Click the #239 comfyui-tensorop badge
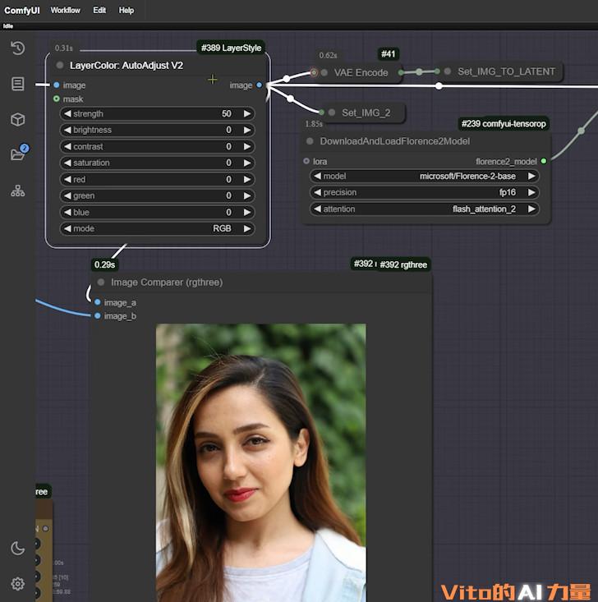This screenshot has height=602, width=598. click(504, 124)
